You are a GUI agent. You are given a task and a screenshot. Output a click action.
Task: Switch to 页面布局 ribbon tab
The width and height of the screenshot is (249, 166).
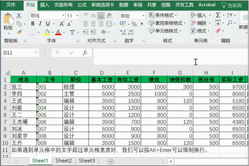pyautogui.click(x=63, y=5)
